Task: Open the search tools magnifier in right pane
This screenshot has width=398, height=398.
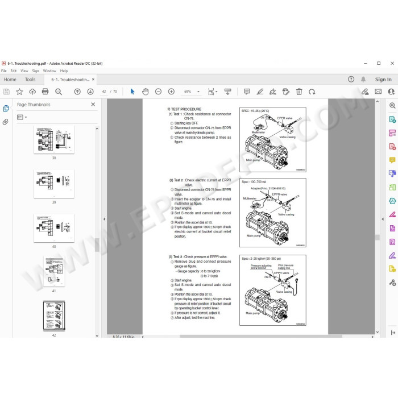Action: coord(392,106)
